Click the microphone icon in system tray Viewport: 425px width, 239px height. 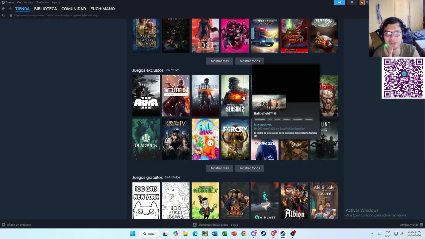tap(379, 234)
